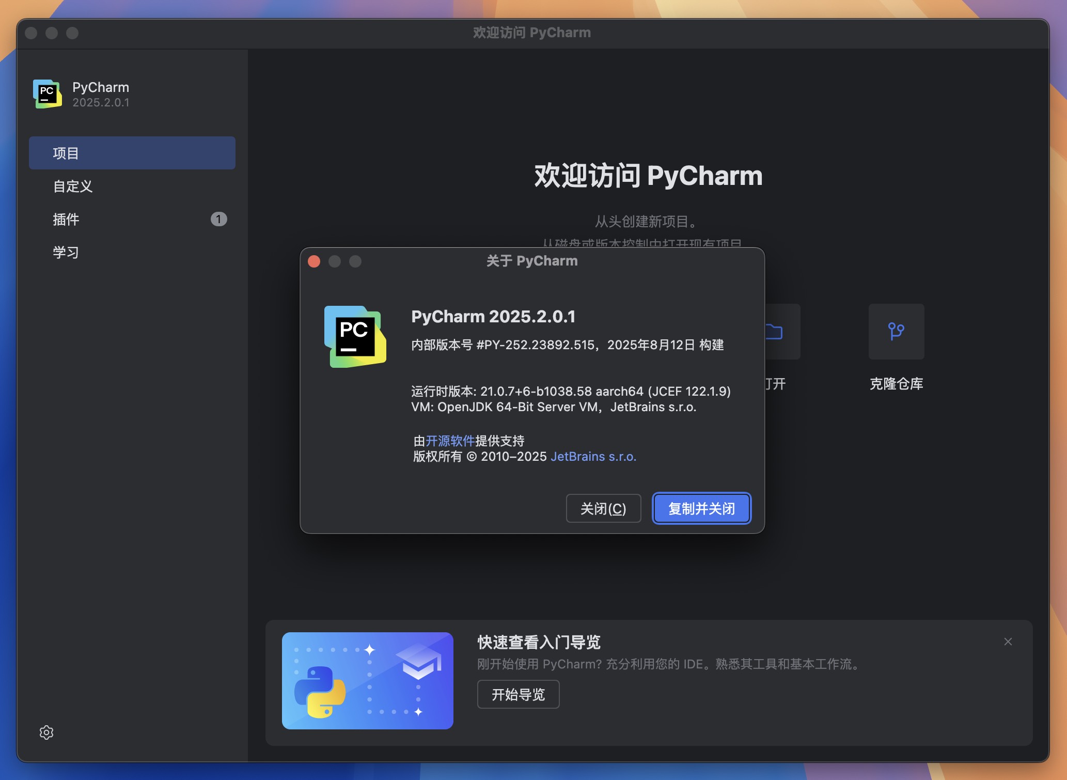
Task: Click the PyCharm logo in the sidebar
Action: [x=46, y=94]
